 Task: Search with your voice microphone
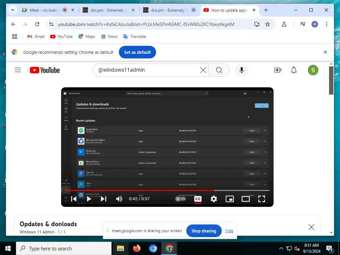[242, 70]
